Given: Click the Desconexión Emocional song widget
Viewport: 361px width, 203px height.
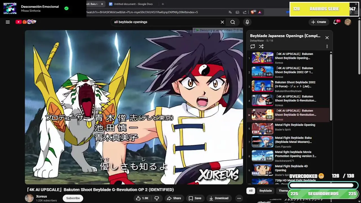Looking at the screenshot, I should coord(44,8).
